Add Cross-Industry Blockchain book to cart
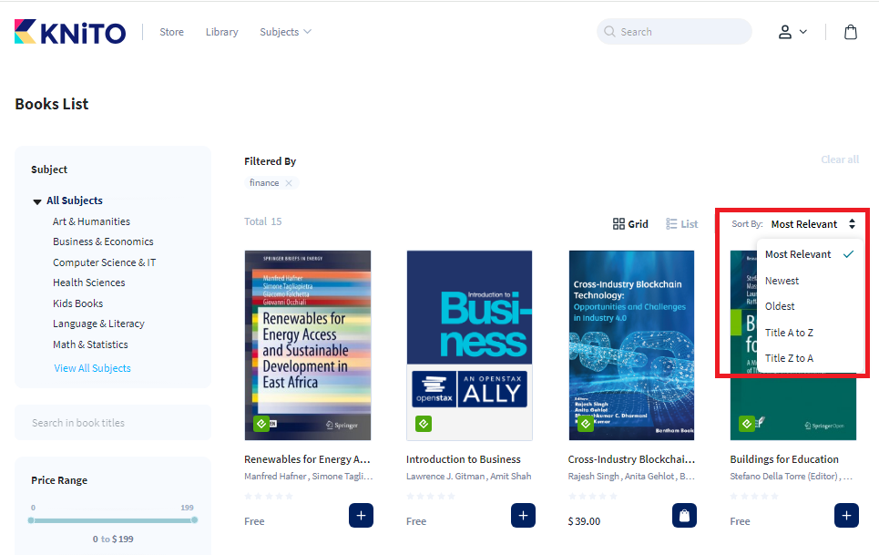This screenshot has width=879, height=555. point(685,516)
